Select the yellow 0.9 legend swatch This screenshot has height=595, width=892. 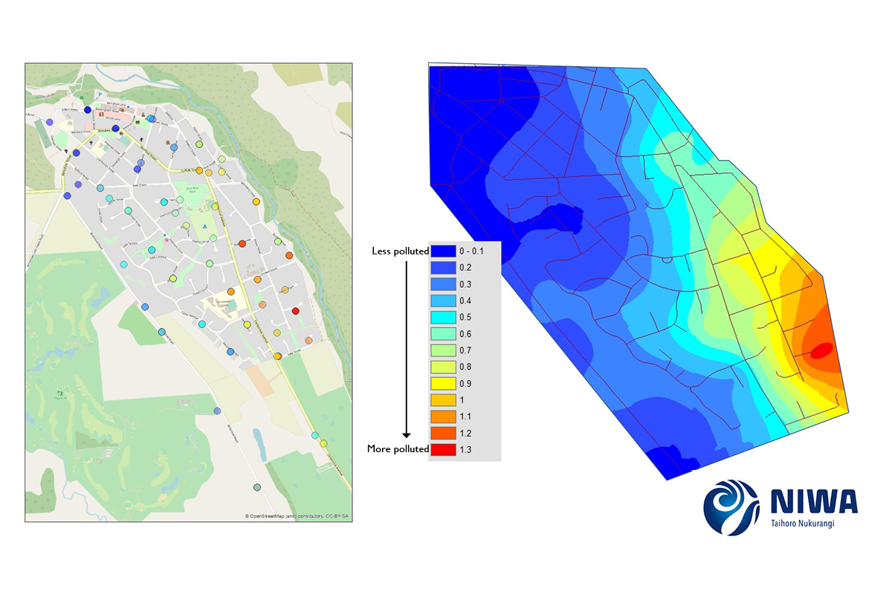click(x=443, y=384)
